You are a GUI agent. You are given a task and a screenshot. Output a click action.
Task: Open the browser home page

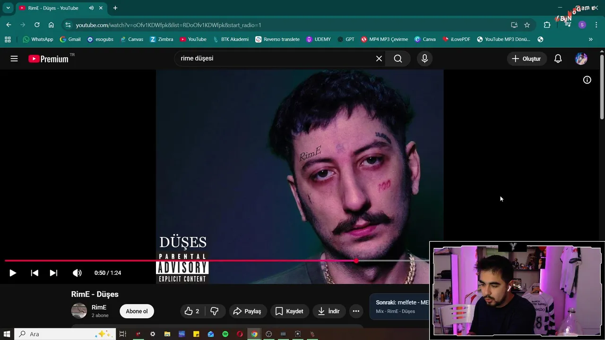[x=51, y=25]
